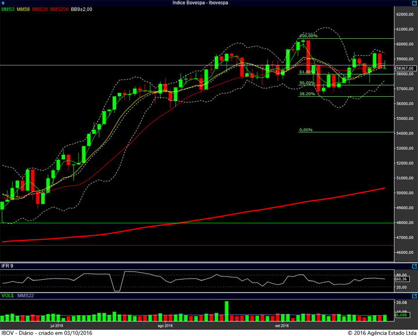Viewport: 418px width, 336px height.
Task: Click the ago 2016 date axis label
Action: pyautogui.click(x=165, y=326)
